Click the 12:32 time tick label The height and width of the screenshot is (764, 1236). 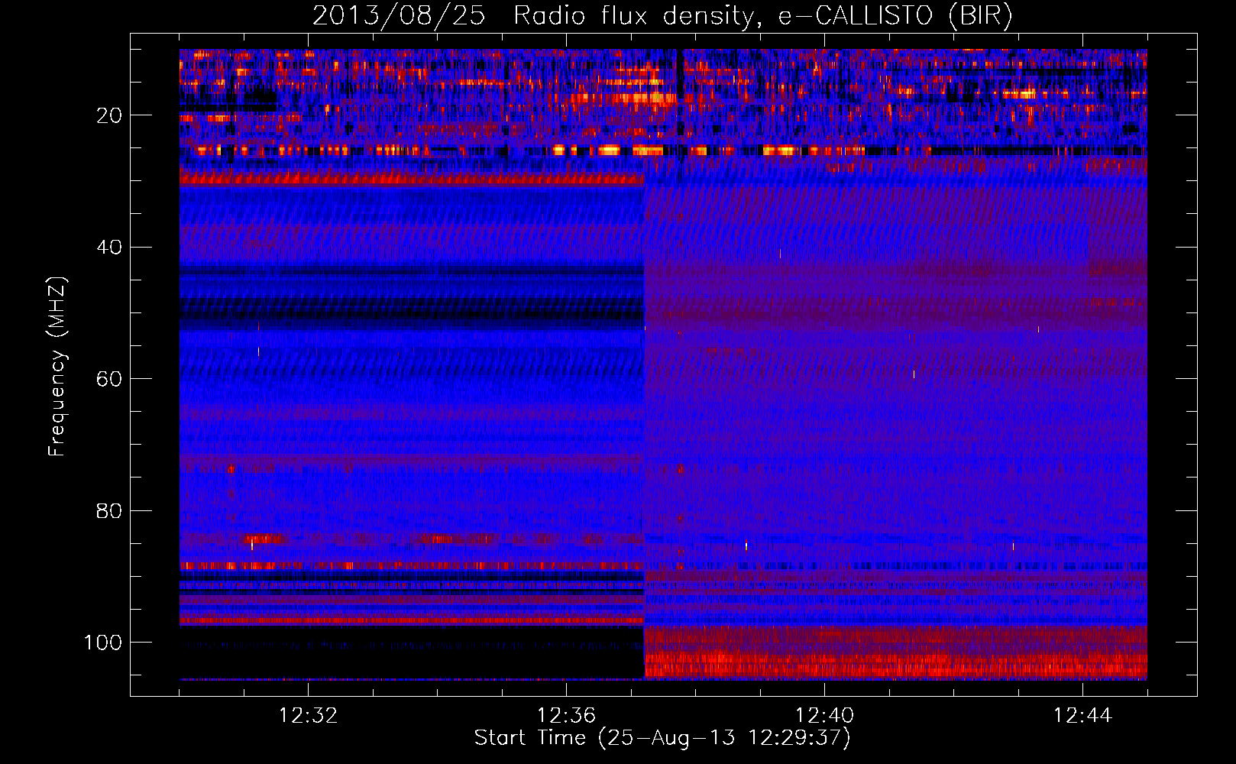(308, 716)
